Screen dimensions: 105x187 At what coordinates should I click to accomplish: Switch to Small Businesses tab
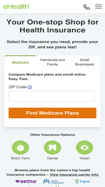coord(85,62)
